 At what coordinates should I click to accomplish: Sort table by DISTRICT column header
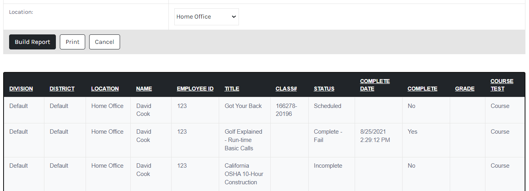tap(62, 89)
